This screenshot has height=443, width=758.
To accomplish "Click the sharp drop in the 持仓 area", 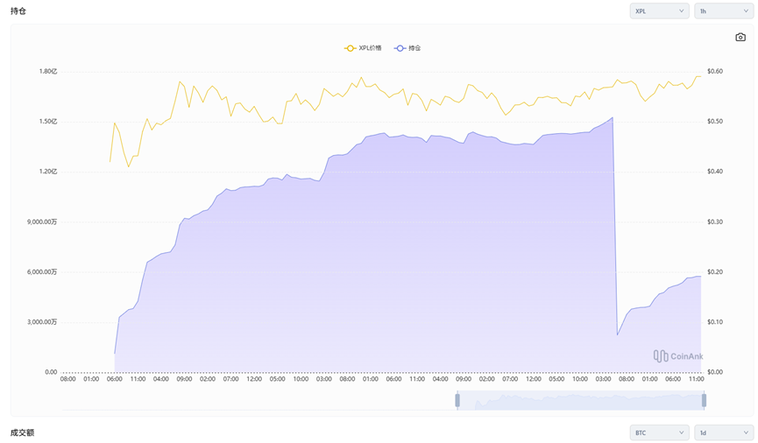I will click(615, 228).
